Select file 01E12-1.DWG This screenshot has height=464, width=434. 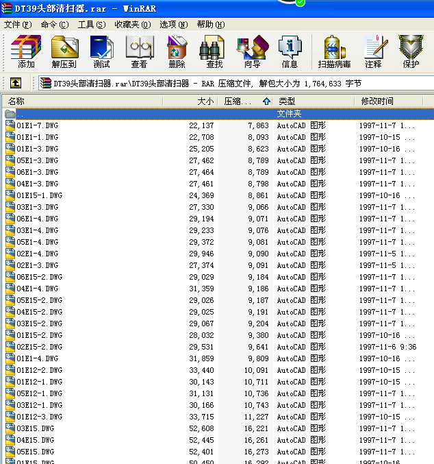[39, 382]
